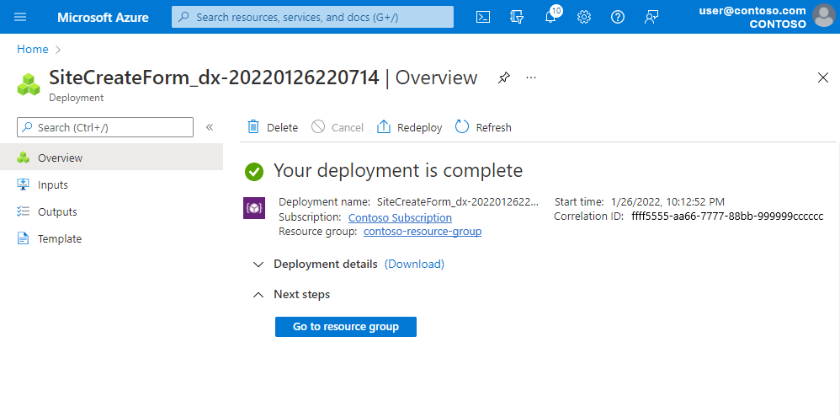Open portal settings gear
Viewport: 840px width, 417px height.
click(x=583, y=17)
